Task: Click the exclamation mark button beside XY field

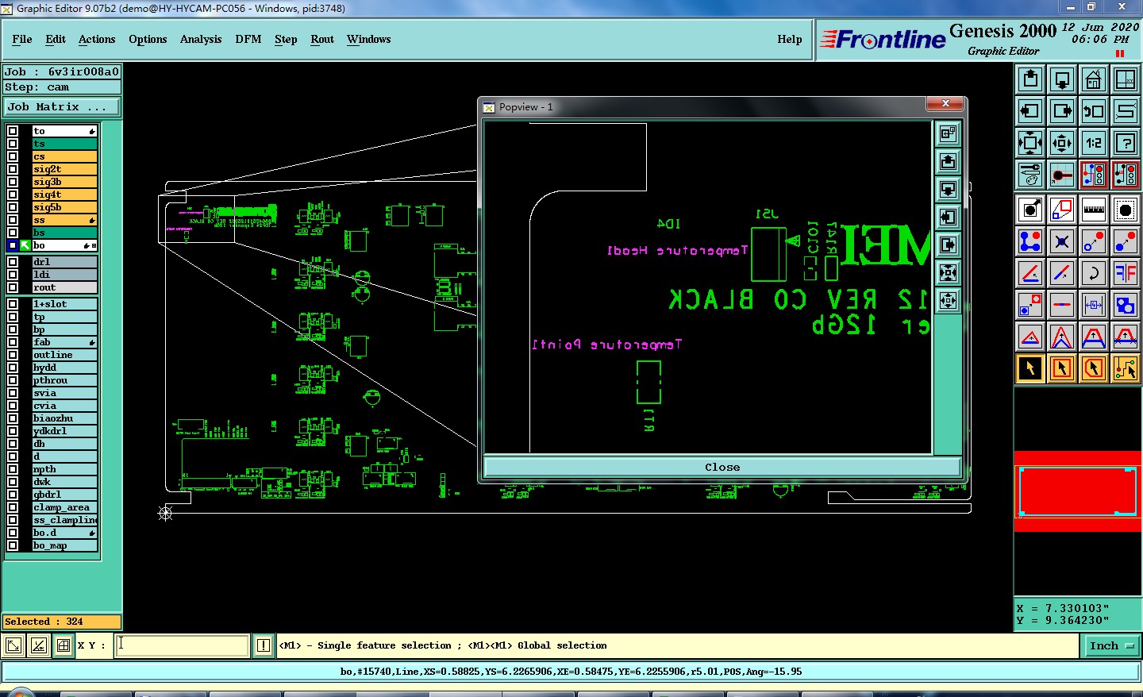Action: coord(264,645)
